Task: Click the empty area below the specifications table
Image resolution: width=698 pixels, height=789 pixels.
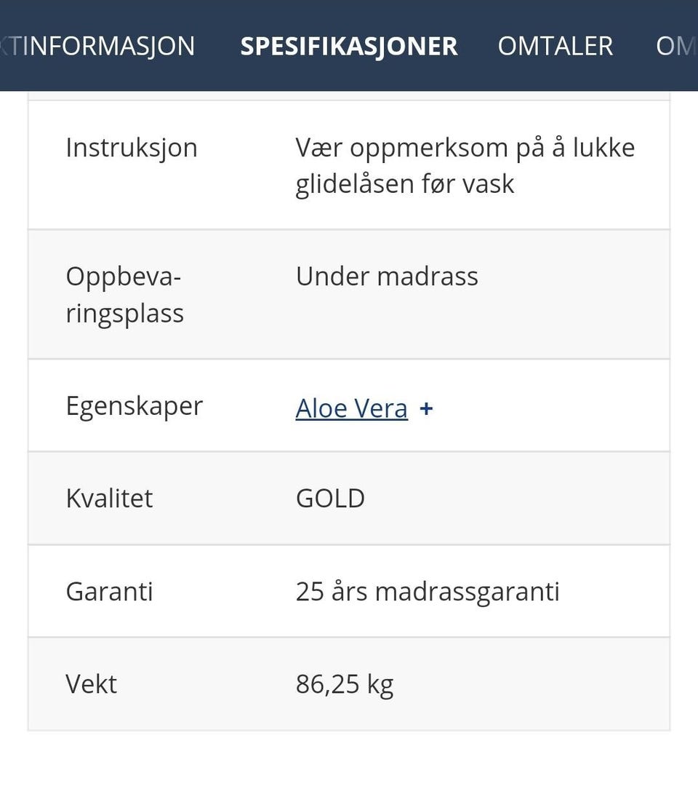Action: coord(349,760)
